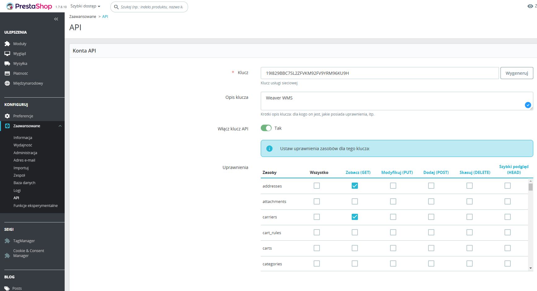Go to Importuj submenu
This screenshot has width=537, height=291.
pyautogui.click(x=21, y=168)
